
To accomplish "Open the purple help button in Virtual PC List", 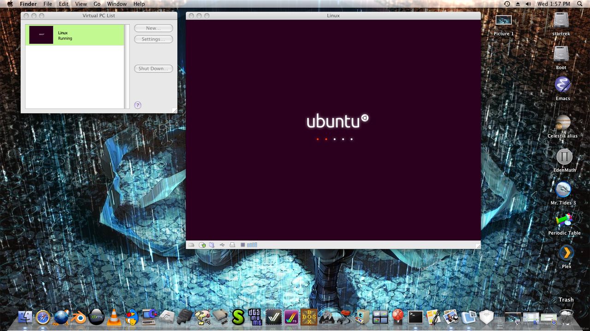I will tap(137, 105).
